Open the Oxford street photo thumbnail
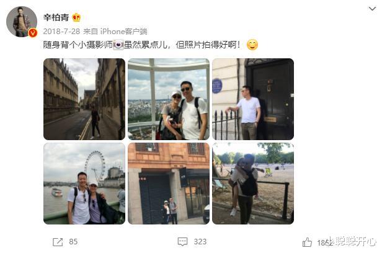 (x=84, y=99)
